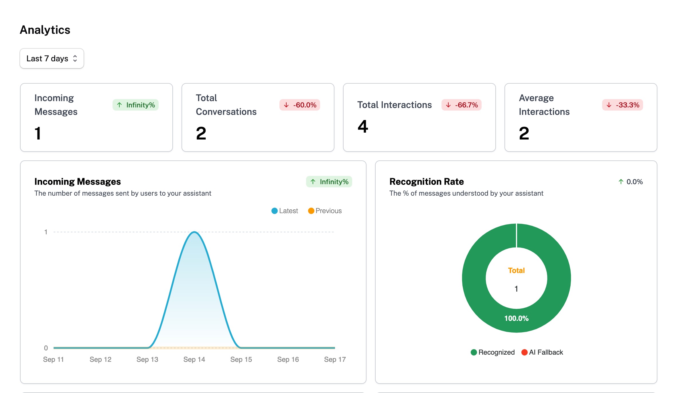Click the Total Conversations value 2
The width and height of the screenshot is (678, 393).
pyautogui.click(x=201, y=133)
